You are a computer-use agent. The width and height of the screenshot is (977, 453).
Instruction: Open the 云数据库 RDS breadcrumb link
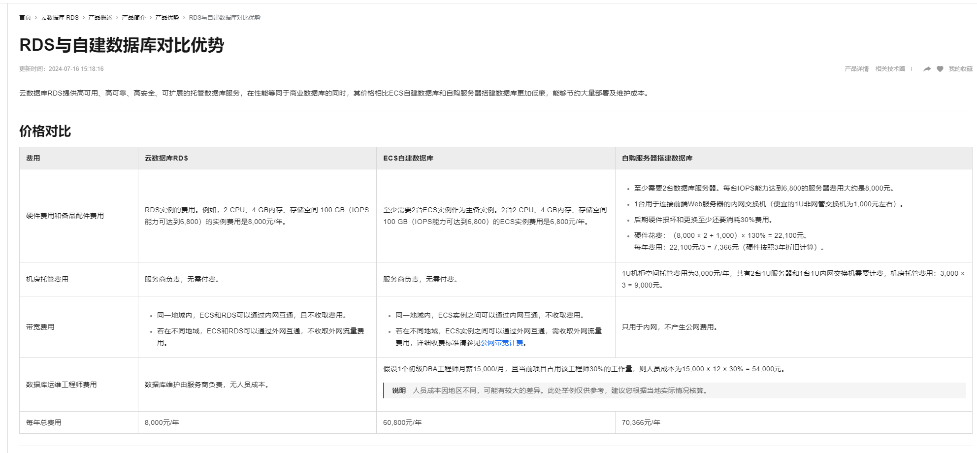[x=60, y=18]
